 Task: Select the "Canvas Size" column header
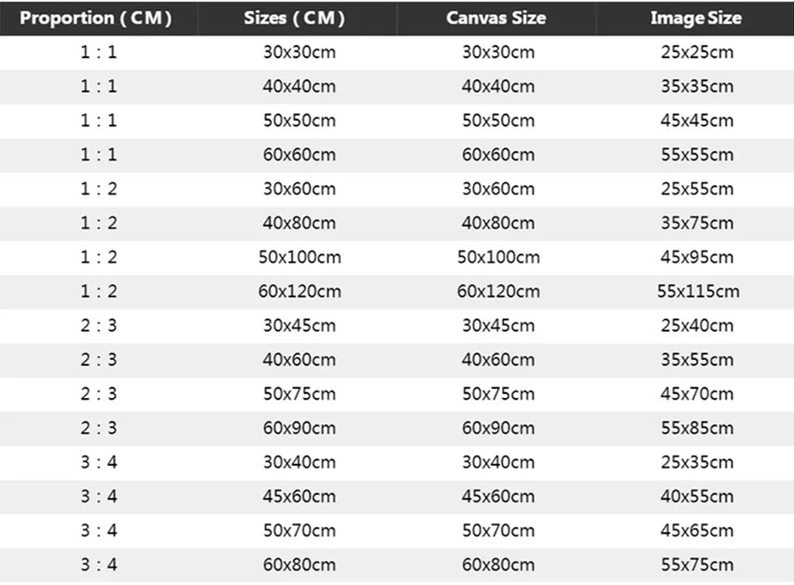(x=496, y=18)
